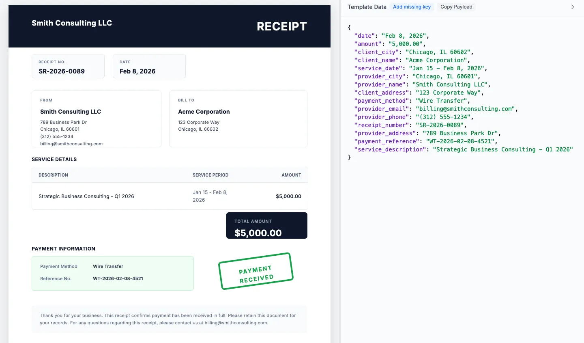The height and width of the screenshot is (343, 584).
Task: Open Add missing key
Action: (412, 6)
